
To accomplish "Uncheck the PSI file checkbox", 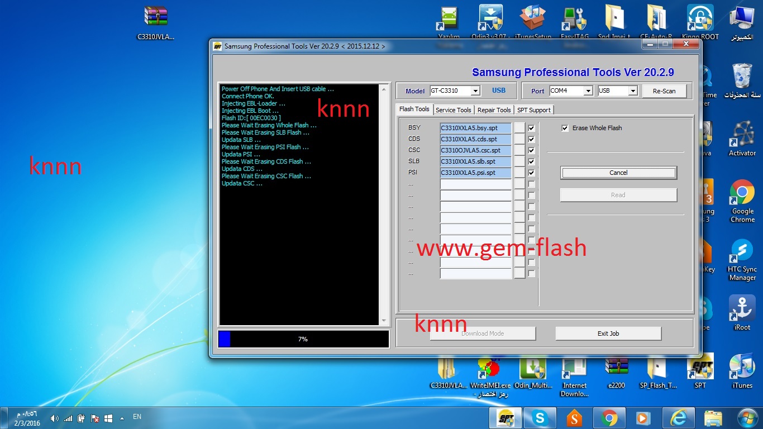I will tap(531, 173).
